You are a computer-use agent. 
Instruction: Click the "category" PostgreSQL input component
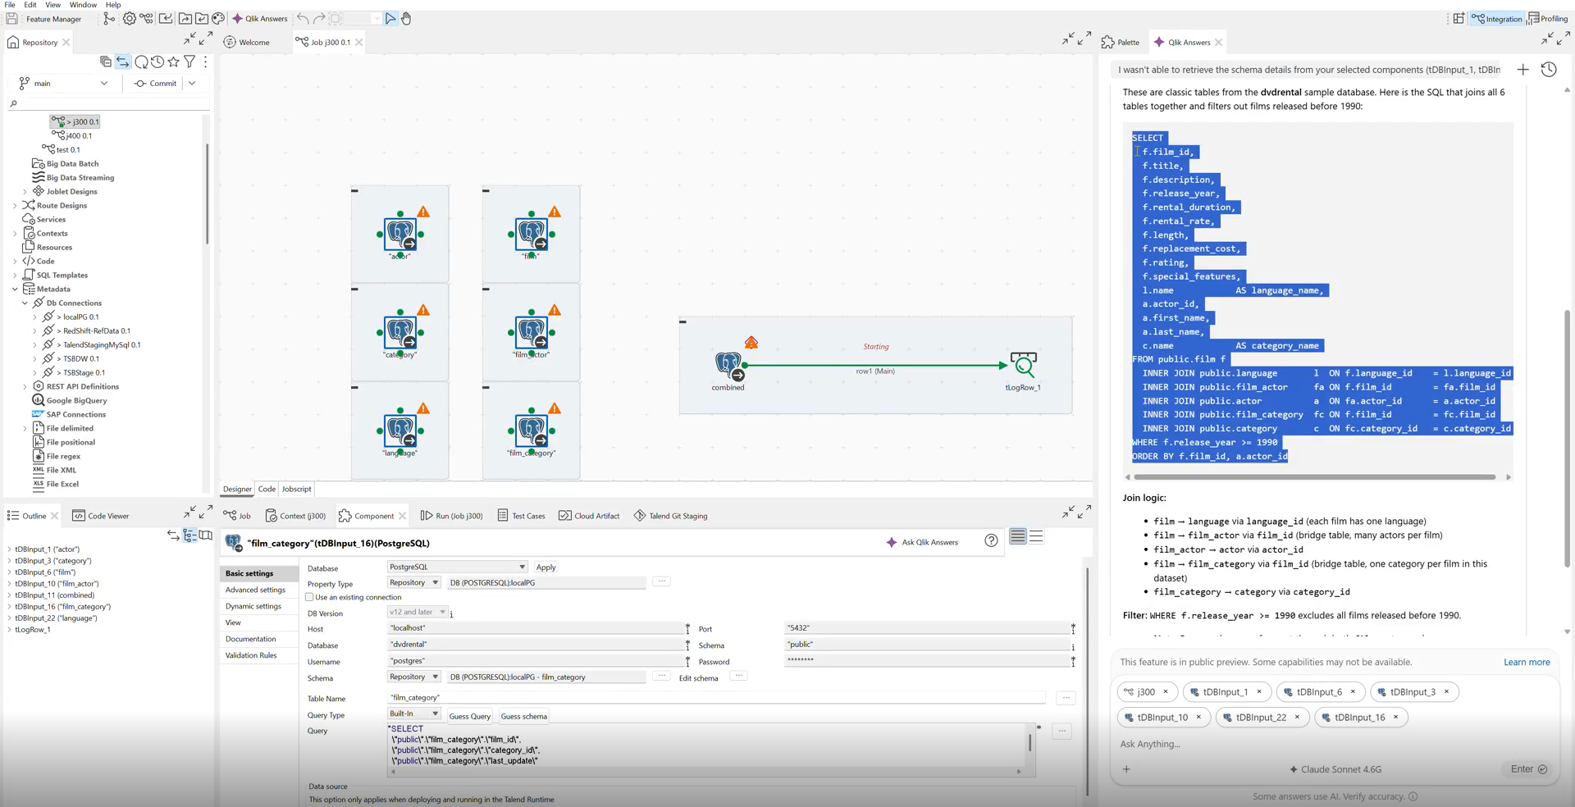tap(400, 332)
